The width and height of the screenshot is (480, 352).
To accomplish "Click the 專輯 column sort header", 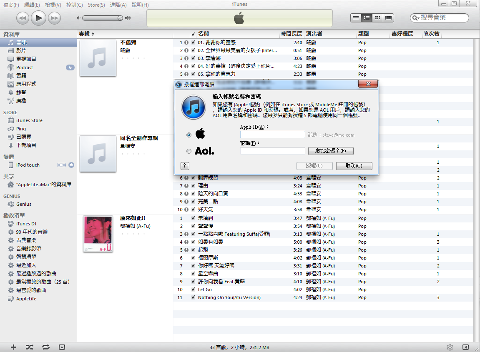I will tap(87, 34).
